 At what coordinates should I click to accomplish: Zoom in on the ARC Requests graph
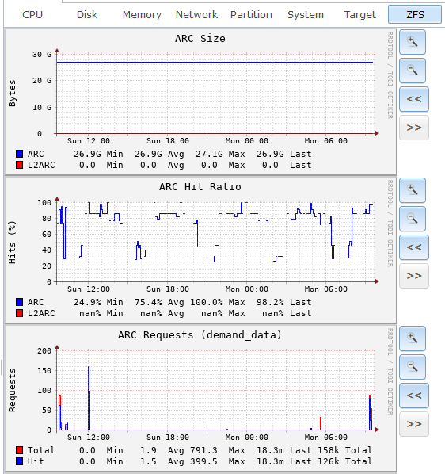click(x=413, y=338)
